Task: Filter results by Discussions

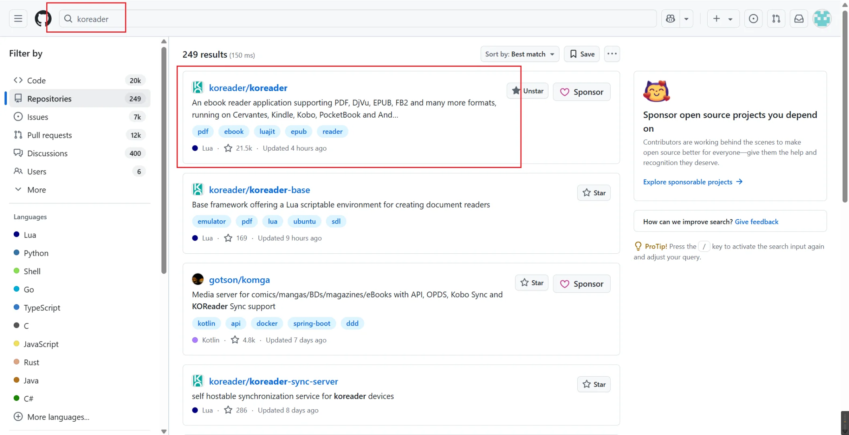Action: 80,153
